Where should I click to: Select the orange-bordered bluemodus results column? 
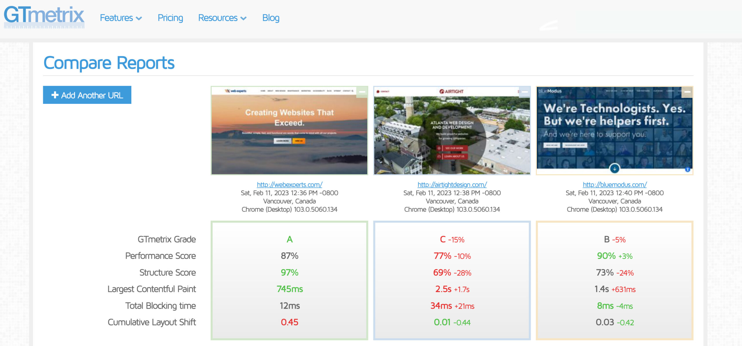click(x=614, y=280)
